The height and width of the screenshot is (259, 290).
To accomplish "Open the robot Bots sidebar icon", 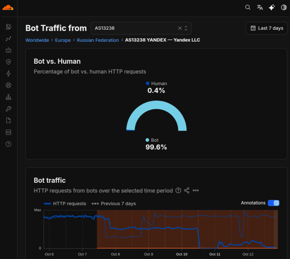I will coord(8,50).
